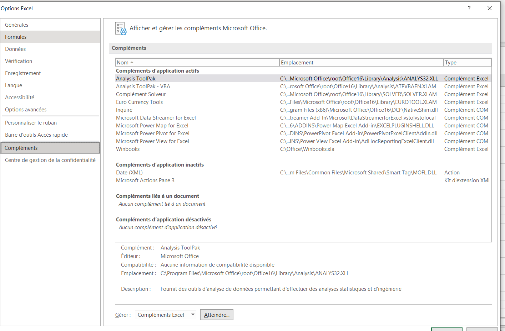Click the Action type cell for Date (XML)
Image resolution: width=505 pixels, height=331 pixels.
coord(452,173)
